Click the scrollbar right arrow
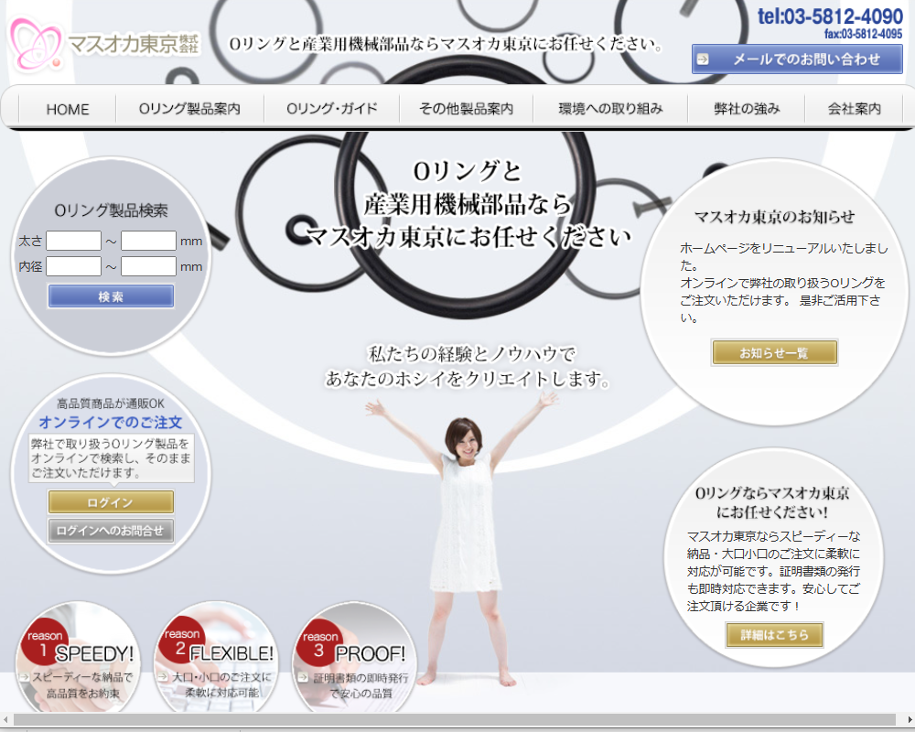The height and width of the screenshot is (732, 915). (910, 719)
